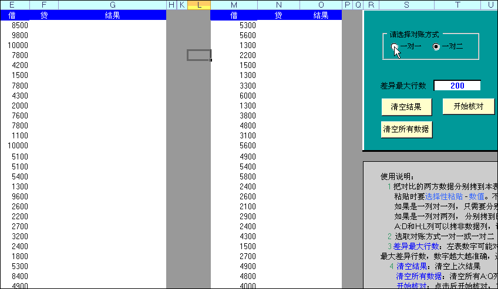Screen dimensions: 498x289
Task: Click the highlighted column L header
Action: [x=199, y=5]
